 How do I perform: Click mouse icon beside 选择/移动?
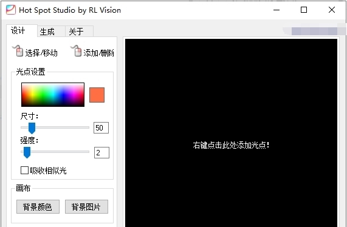(18, 51)
